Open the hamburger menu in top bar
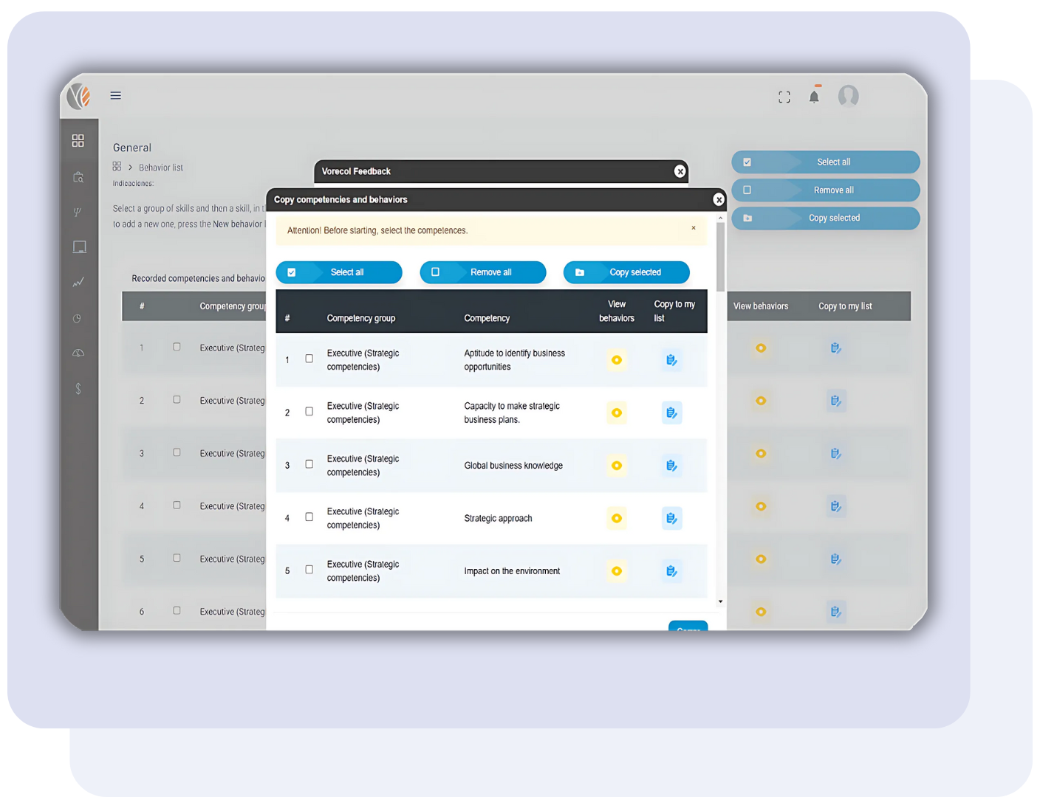The width and height of the screenshot is (1040, 797). 116,95
